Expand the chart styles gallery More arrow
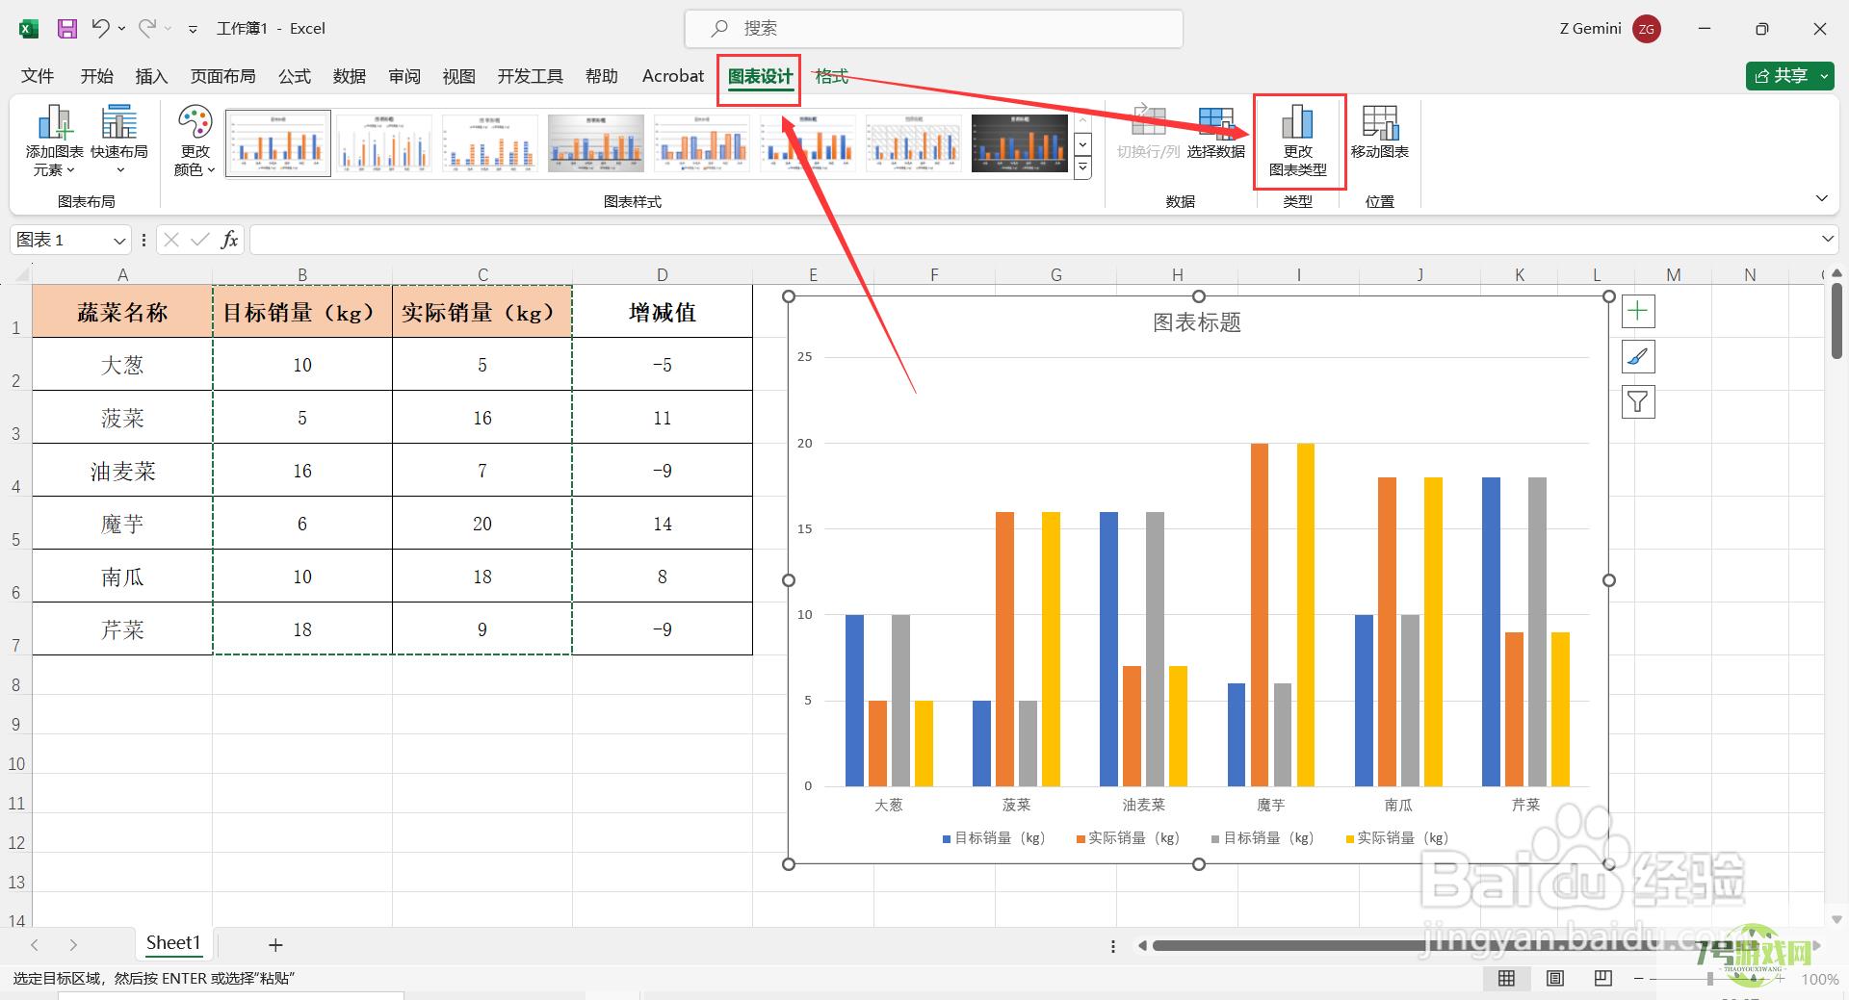The width and height of the screenshot is (1849, 1000). tap(1083, 168)
